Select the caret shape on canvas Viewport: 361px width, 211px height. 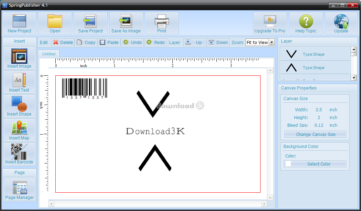pyautogui.click(x=155, y=158)
